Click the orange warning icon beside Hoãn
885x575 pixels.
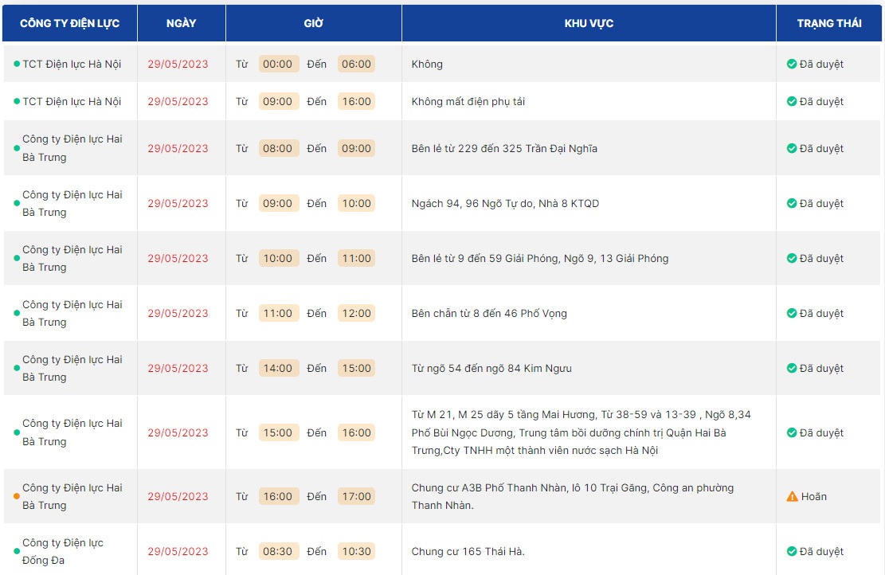pyautogui.click(x=792, y=496)
